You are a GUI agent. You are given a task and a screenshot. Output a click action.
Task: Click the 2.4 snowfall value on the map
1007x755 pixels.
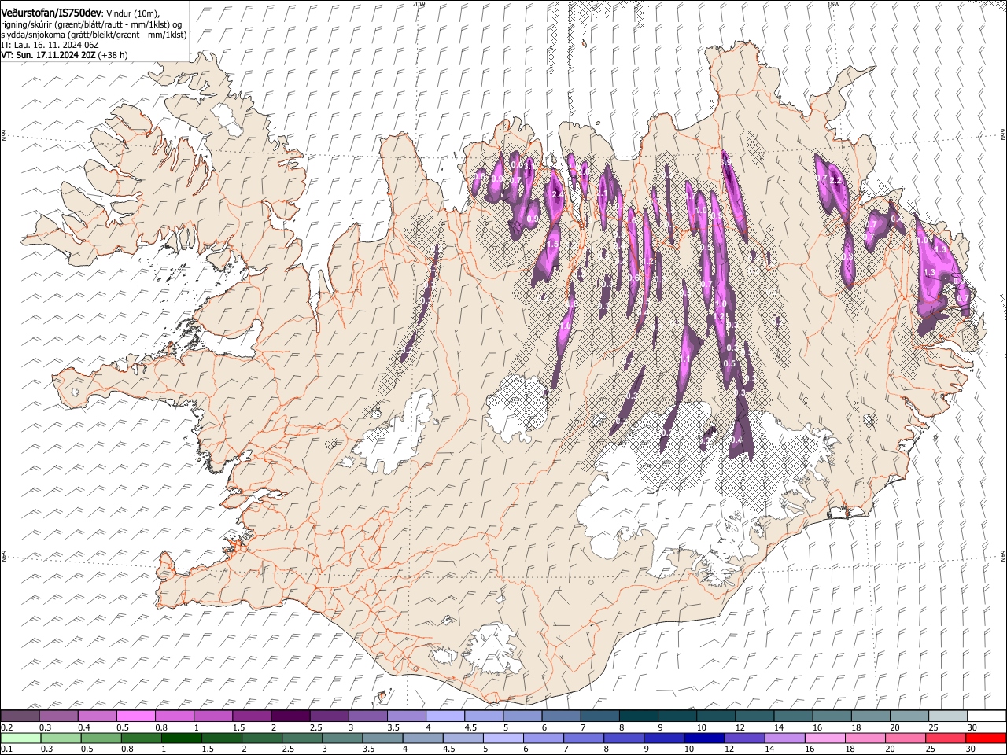(x=558, y=194)
